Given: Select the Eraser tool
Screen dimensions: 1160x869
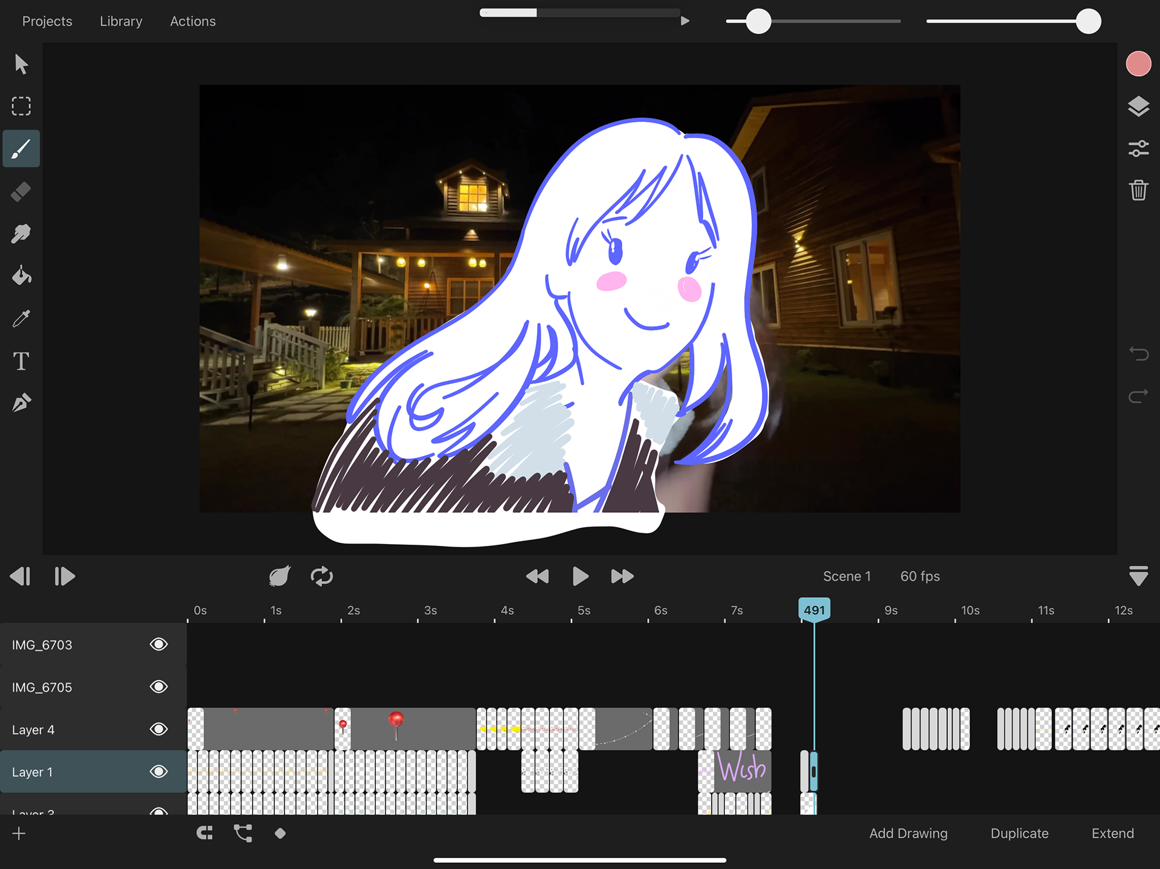Looking at the screenshot, I should coord(21,191).
